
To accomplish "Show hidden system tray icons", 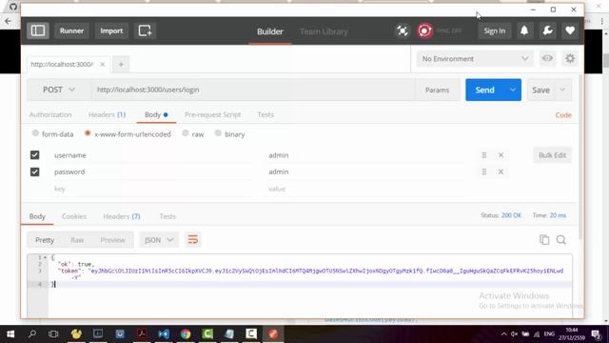I will (x=503, y=334).
